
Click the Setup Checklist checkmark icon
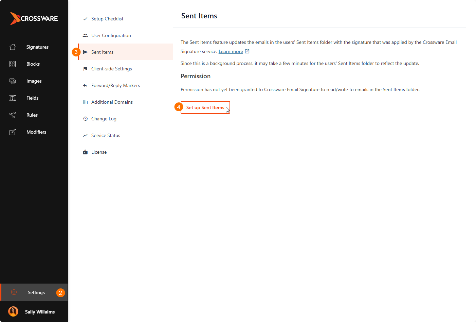pyautogui.click(x=85, y=19)
